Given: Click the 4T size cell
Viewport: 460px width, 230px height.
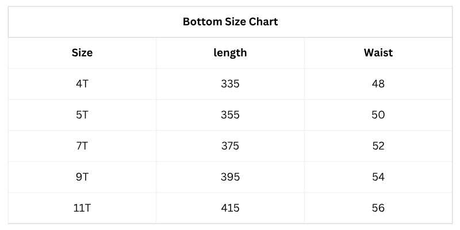Looking at the screenshot, I should [82, 84].
